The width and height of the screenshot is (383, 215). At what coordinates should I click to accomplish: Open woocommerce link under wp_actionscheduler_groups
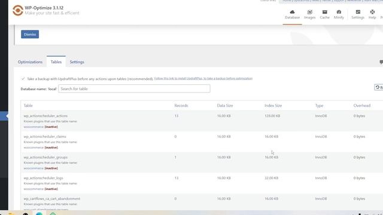[x=34, y=168]
